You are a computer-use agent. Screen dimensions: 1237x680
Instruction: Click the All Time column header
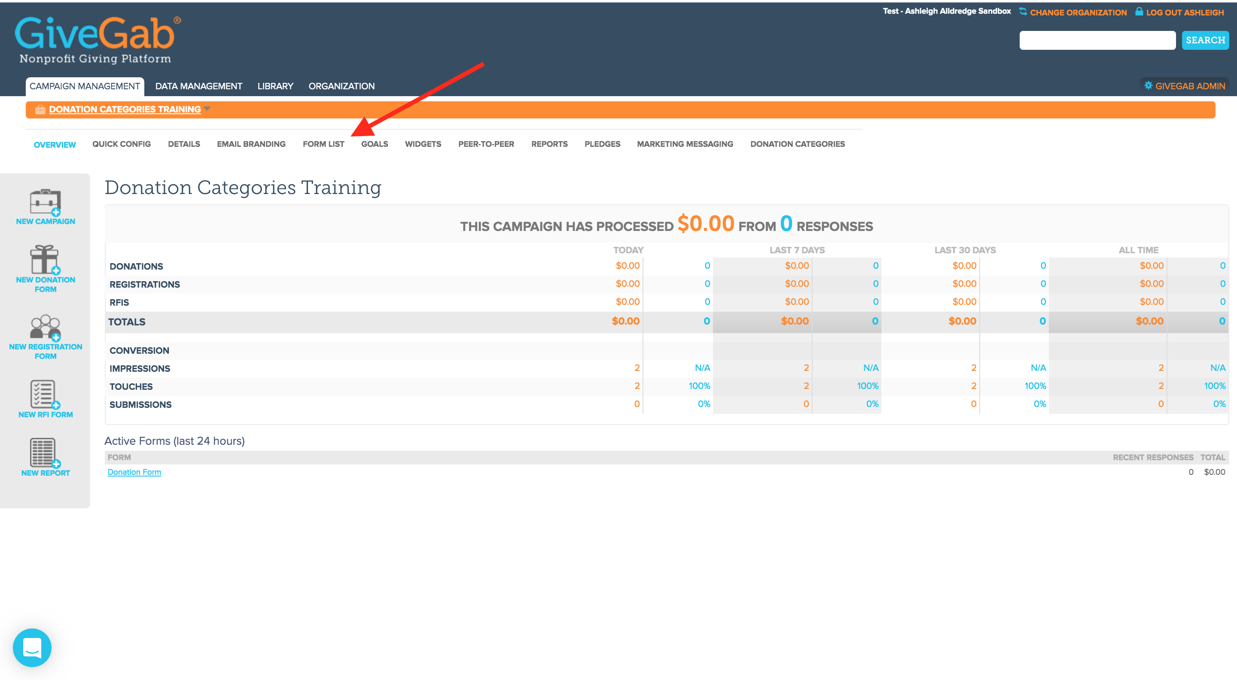point(1138,250)
